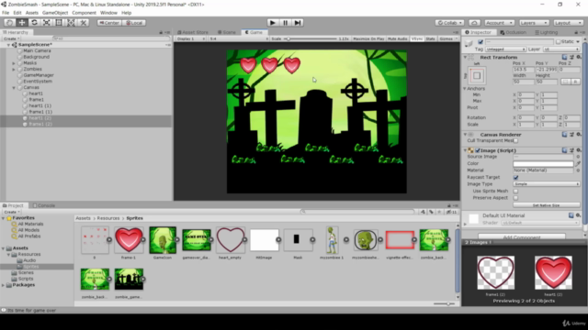Open the Tag dropdown
The height and width of the screenshot is (330, 588).
tap(505, 49)
